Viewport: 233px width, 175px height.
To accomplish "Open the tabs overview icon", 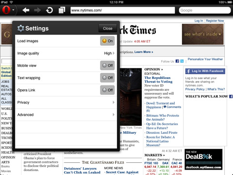I will [x=62, y=10].
